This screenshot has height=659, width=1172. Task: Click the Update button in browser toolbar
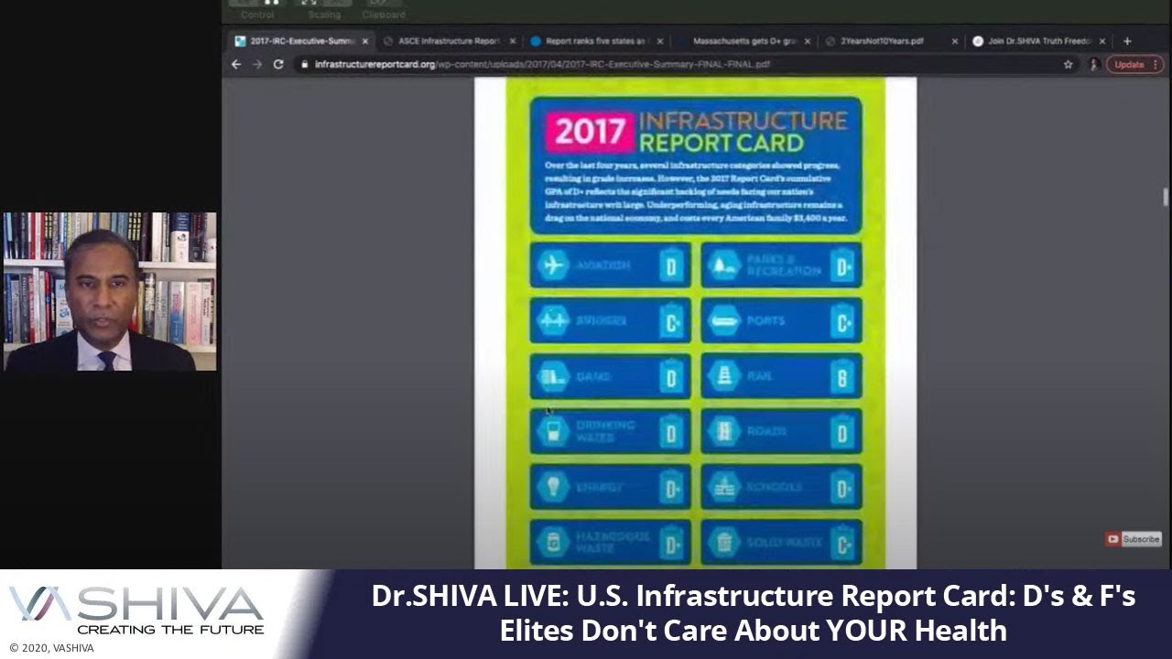click(x=1134, y=65)
